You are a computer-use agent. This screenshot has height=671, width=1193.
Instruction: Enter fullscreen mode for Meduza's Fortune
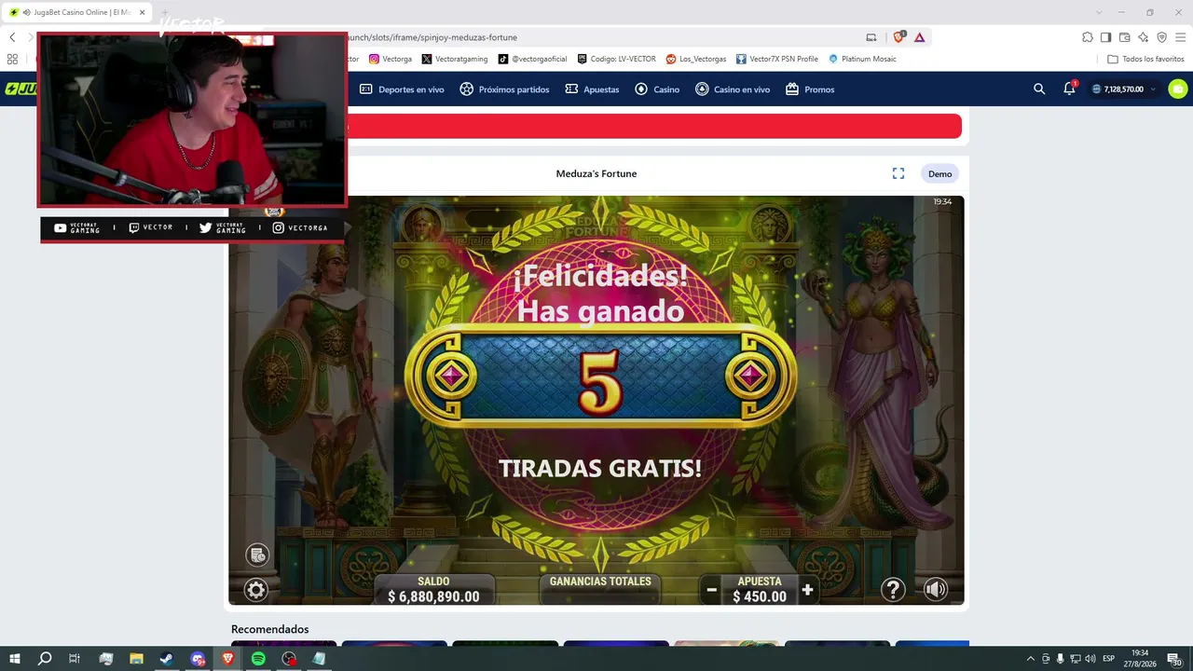pos(898,173)
